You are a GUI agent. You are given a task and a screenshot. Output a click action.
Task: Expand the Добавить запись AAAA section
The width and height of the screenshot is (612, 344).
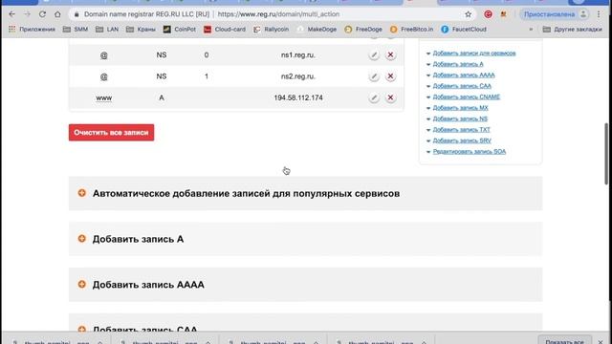(306, 285)
